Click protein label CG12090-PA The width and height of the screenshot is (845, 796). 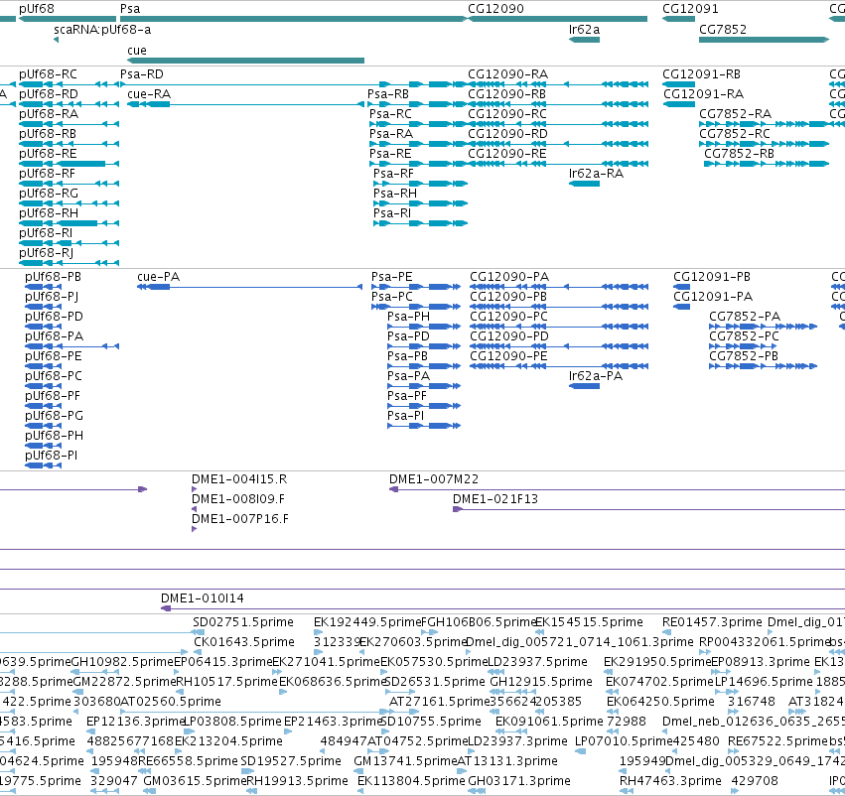(x=509, y=277)
